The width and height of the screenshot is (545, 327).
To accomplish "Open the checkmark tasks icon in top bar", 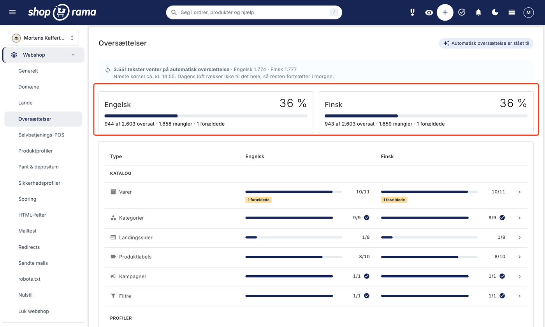I will coord(462,12).
